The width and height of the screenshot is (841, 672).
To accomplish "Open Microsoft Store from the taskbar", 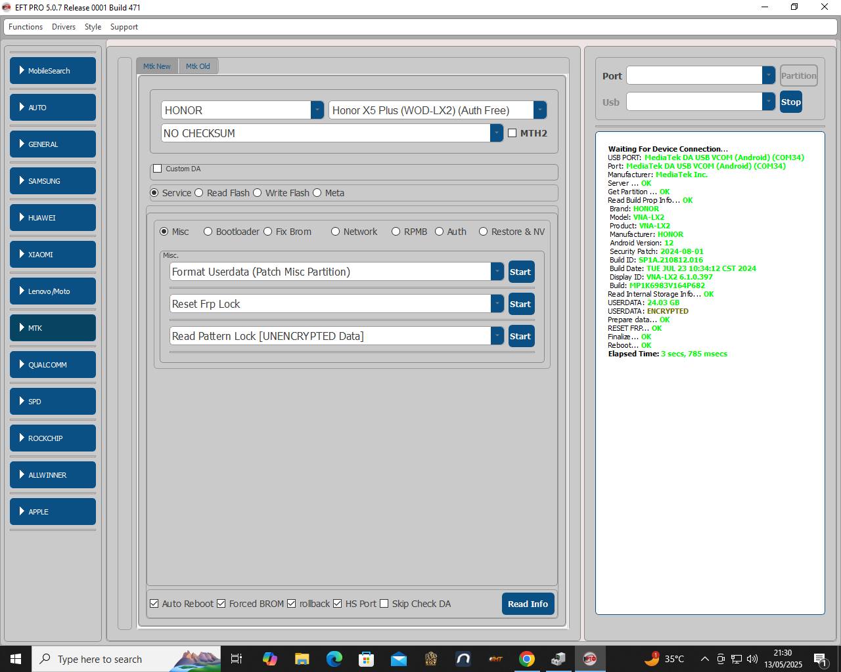I will (367, 659).
